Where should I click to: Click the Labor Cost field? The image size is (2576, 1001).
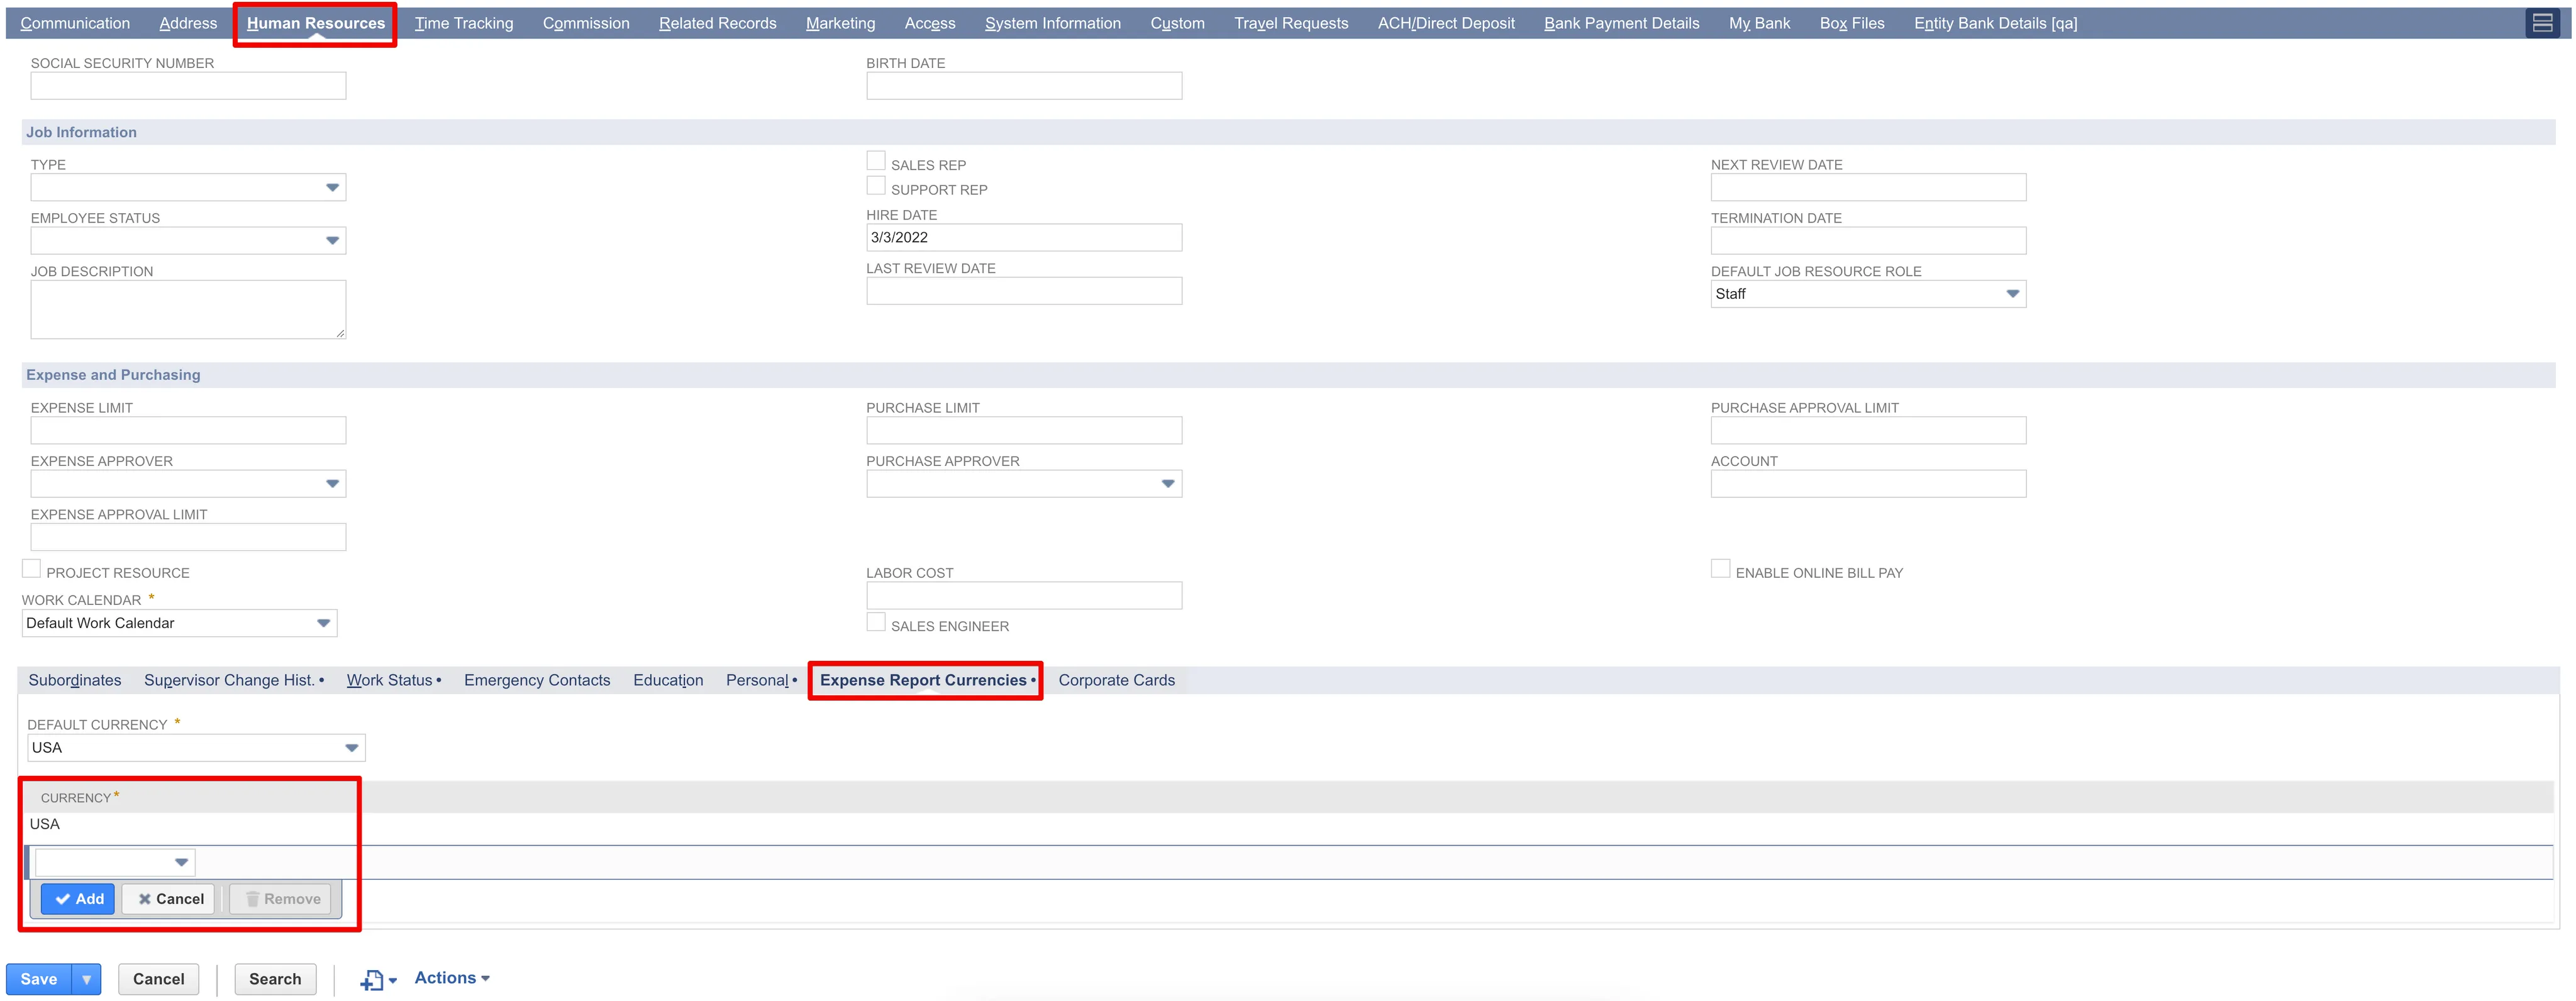click(1024, 595)
